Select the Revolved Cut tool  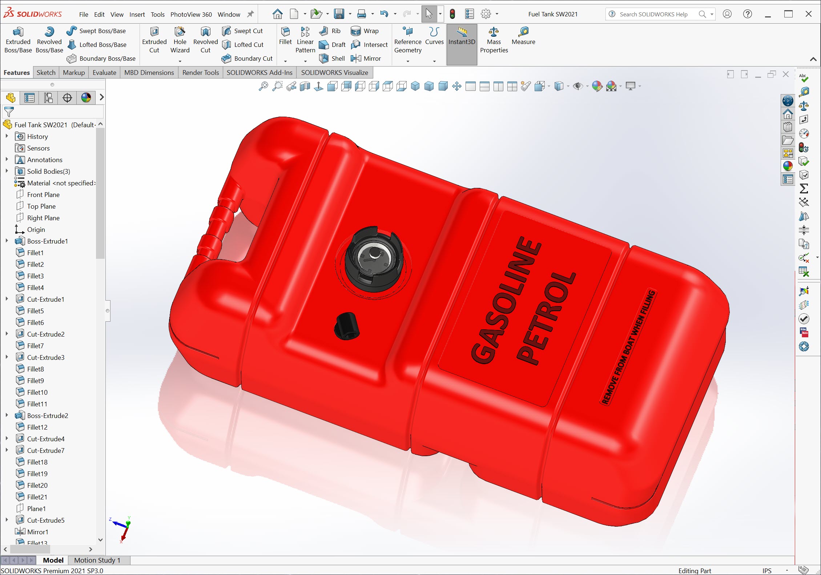click(205, 40)
